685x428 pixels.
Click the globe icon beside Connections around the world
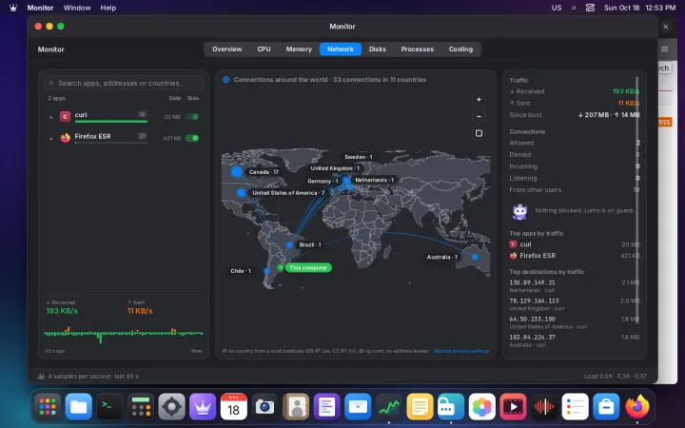point(225,80)
